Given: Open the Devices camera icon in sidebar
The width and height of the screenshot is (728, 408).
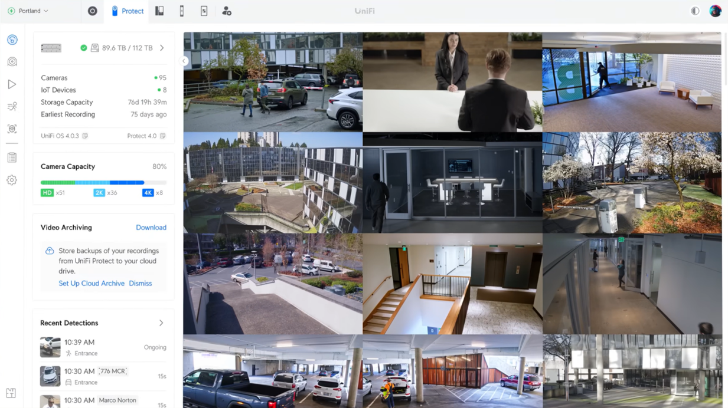Looking at the screenshot, I should point(12,62).
